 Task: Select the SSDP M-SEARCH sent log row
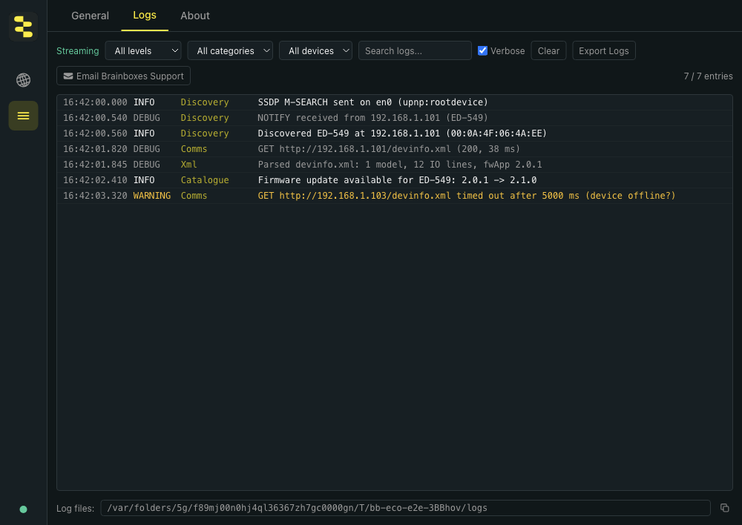pos(395,102)
